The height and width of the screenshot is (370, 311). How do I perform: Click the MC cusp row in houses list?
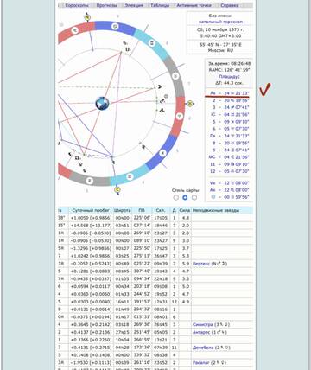[x=229, y=157]
